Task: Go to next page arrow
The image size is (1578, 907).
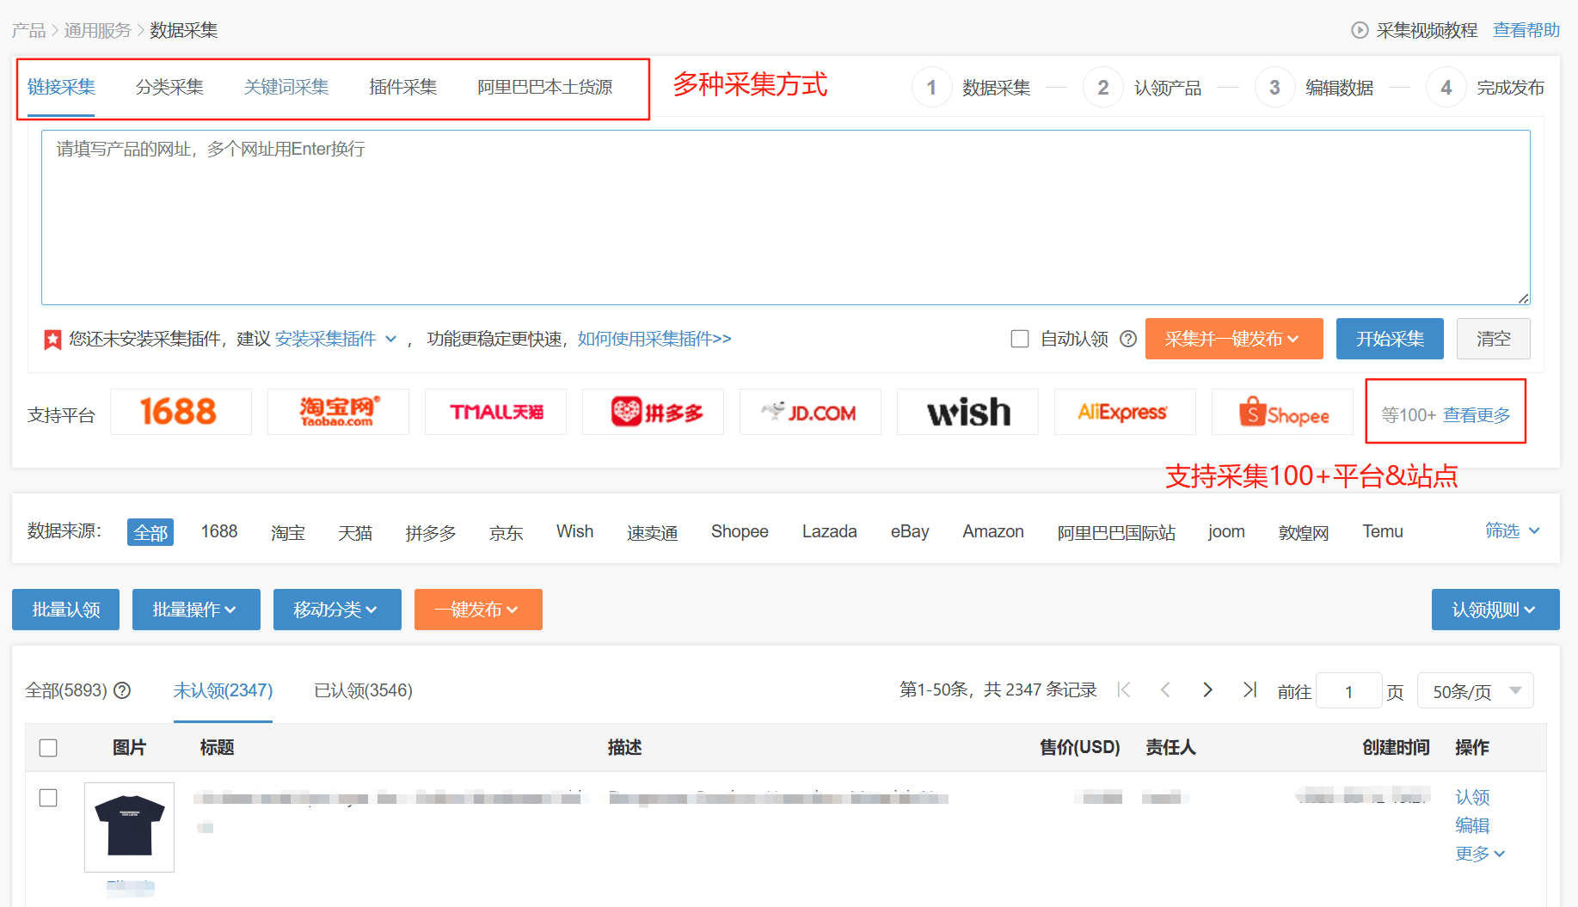Action: coord(1207,690)
